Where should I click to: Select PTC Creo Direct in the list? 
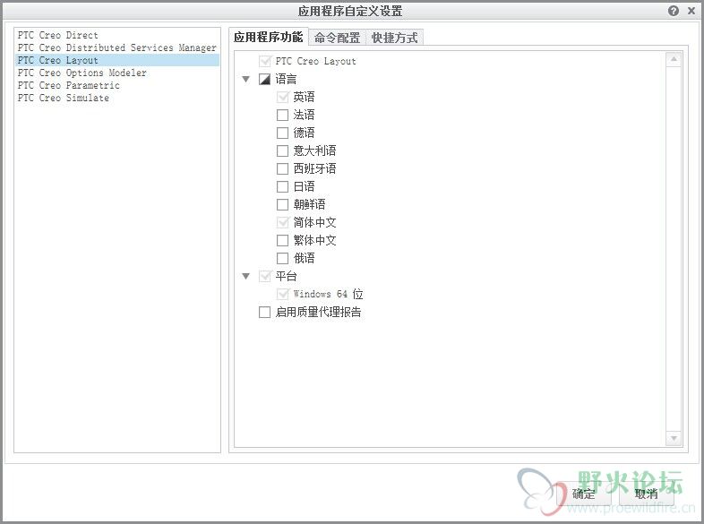tap(117, 35)
